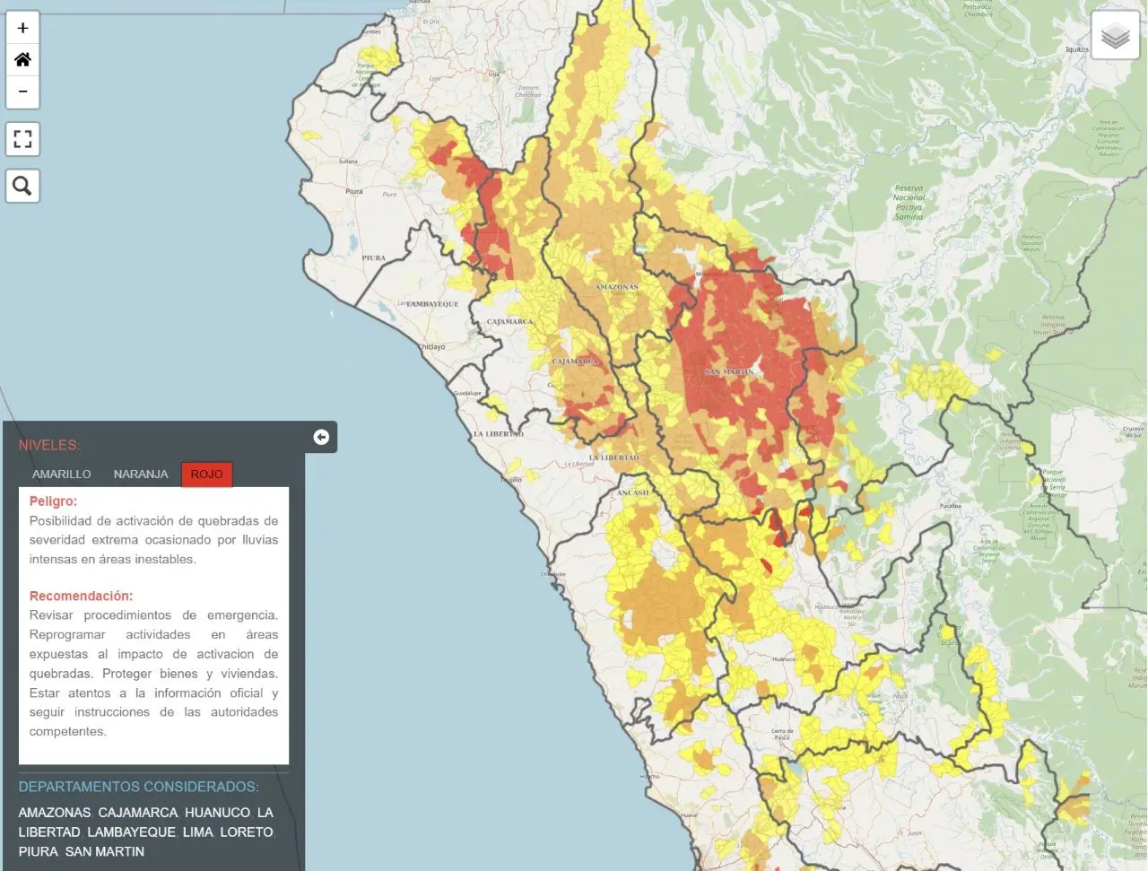Zoom in using the plus button
Image resolution: width=1148 pixels, height=871 pixels.
tap(22, 26)
